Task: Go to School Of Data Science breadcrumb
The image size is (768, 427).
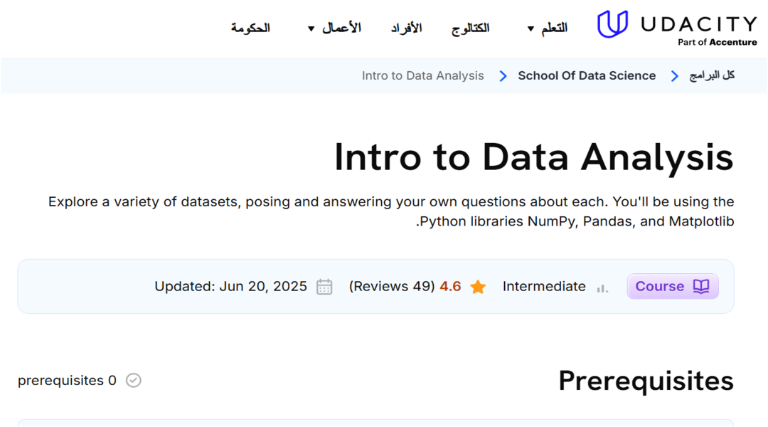Action: [587, 75]
